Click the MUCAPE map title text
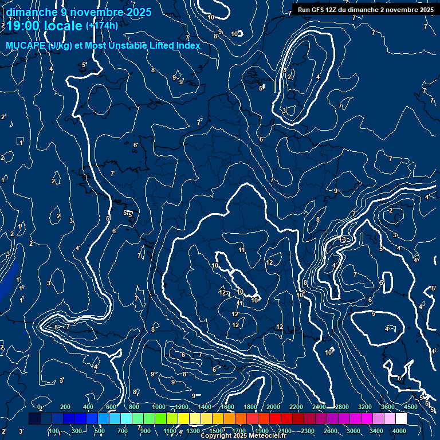 point(25,46)
